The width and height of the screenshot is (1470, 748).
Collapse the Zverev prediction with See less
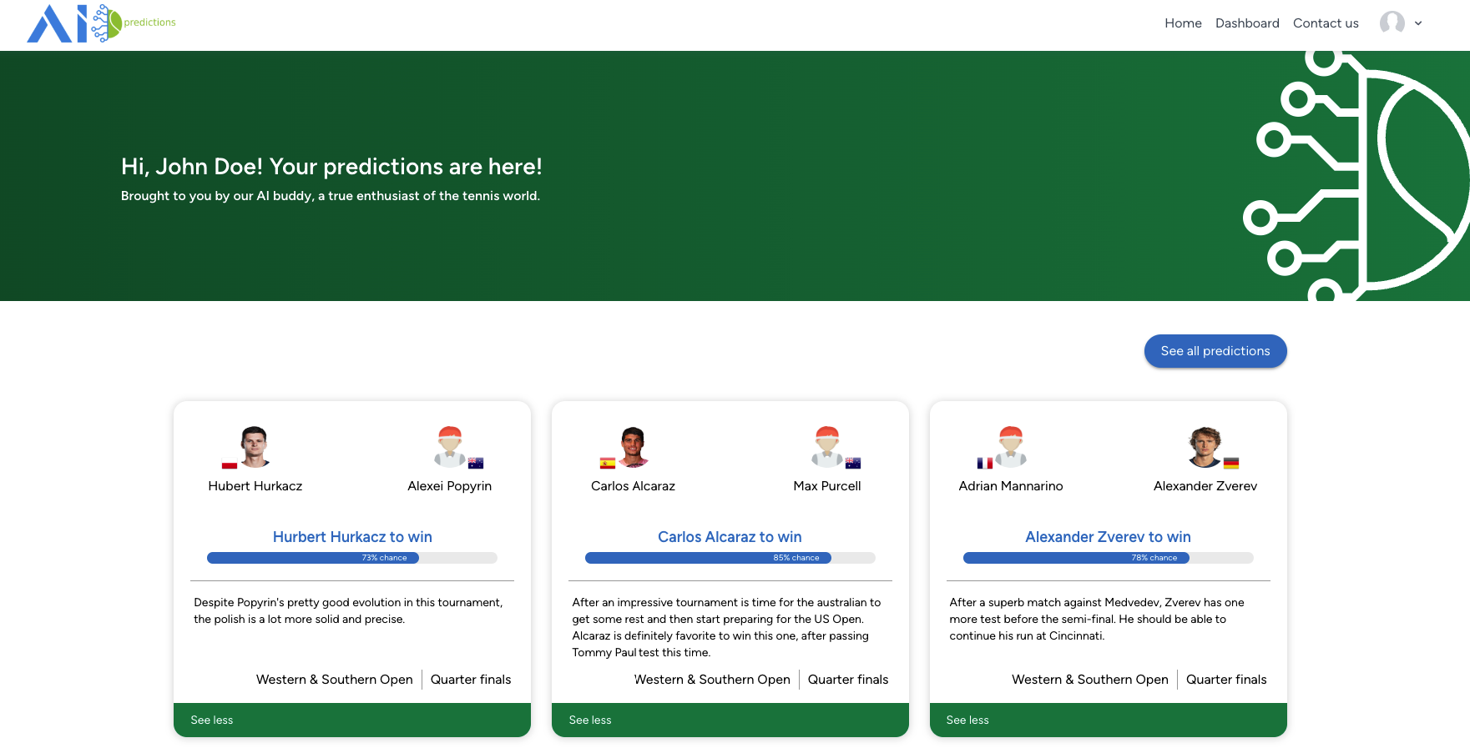(x=967, y=720)
